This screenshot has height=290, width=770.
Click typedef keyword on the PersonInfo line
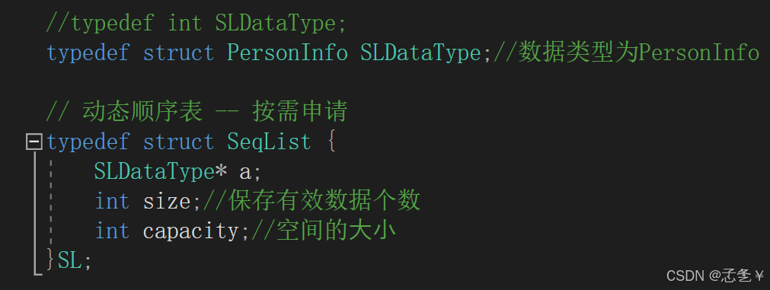88,53
